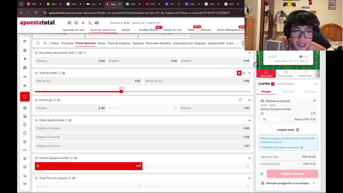
Task: Open YouTube social icon in header
Action: point(97,23)
